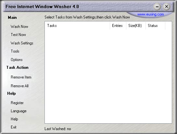Open Wash Settings
The height and width of the screenshot is (134, 177).
[22, 43]
